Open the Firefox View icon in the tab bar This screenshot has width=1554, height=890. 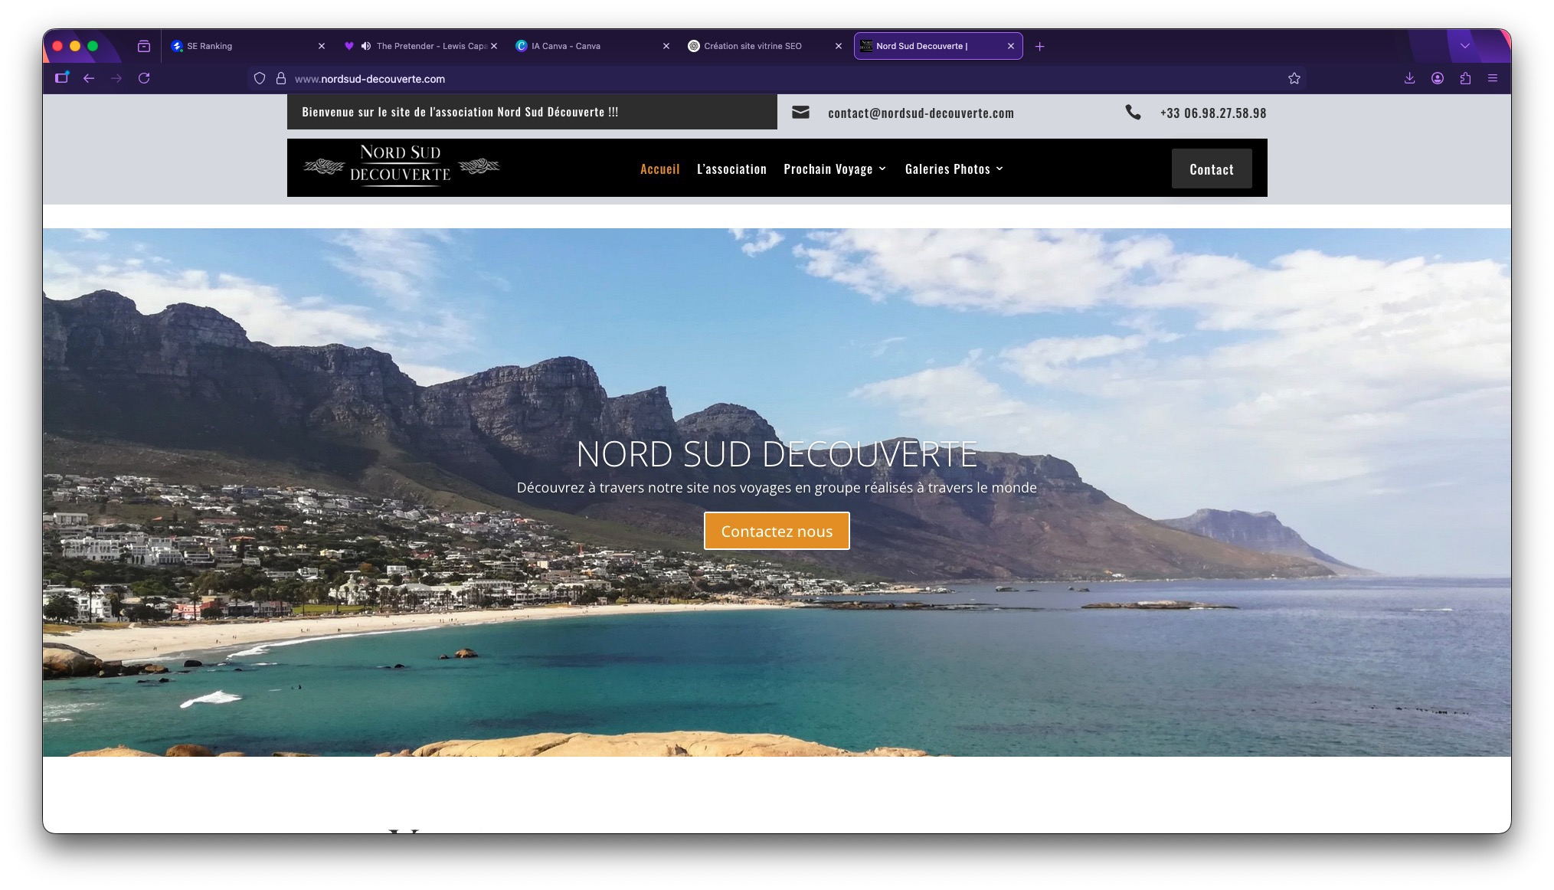(144, 46)
